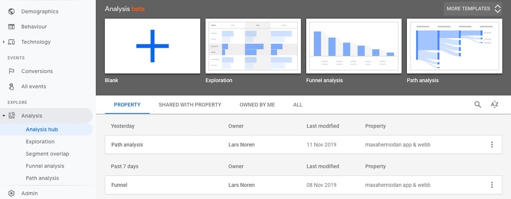Click the A-Z sort icon
This screenshot has height=199, width=511.
494,104
